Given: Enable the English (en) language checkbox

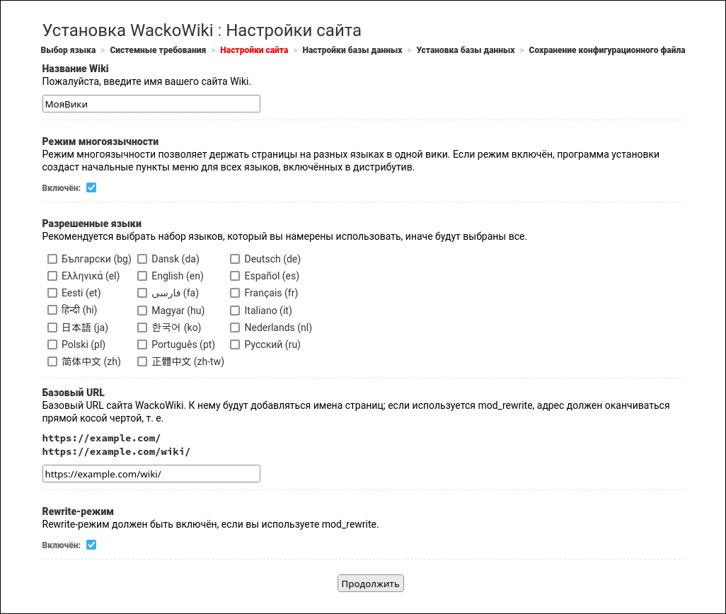Looking at the screenshot, I should point(142,276).
